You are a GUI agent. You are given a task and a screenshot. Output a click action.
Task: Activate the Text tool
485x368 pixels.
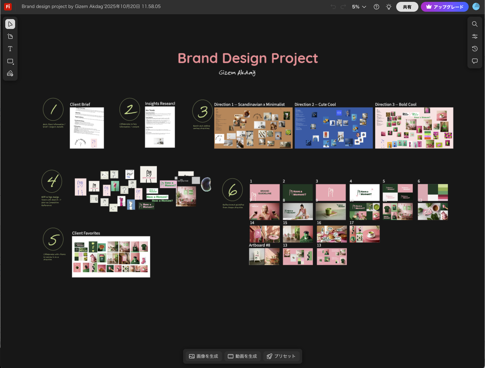click(x=10, y=49)
